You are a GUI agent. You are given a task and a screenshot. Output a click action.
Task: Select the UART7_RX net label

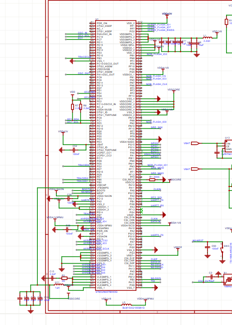pyautogui.click(x=157, y=205)
